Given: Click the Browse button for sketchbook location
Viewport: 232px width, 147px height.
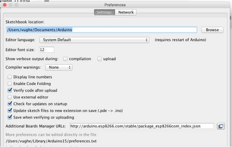Looking at the screenshot, I should [x=212, y=30].
